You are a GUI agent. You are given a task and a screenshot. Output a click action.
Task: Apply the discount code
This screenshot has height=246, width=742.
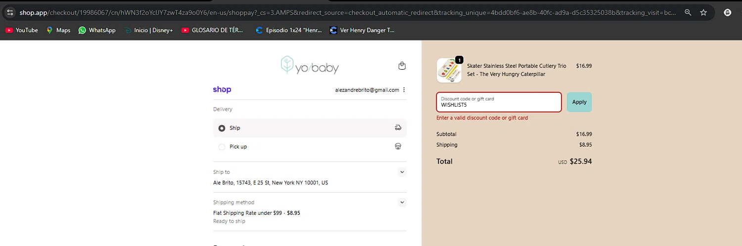[x=579, y=102]
